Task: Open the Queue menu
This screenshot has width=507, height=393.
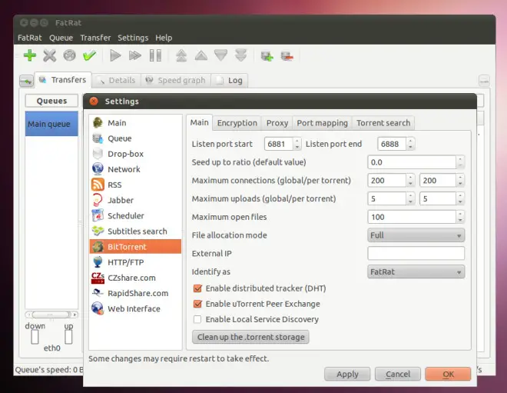Action: point(61,38)
